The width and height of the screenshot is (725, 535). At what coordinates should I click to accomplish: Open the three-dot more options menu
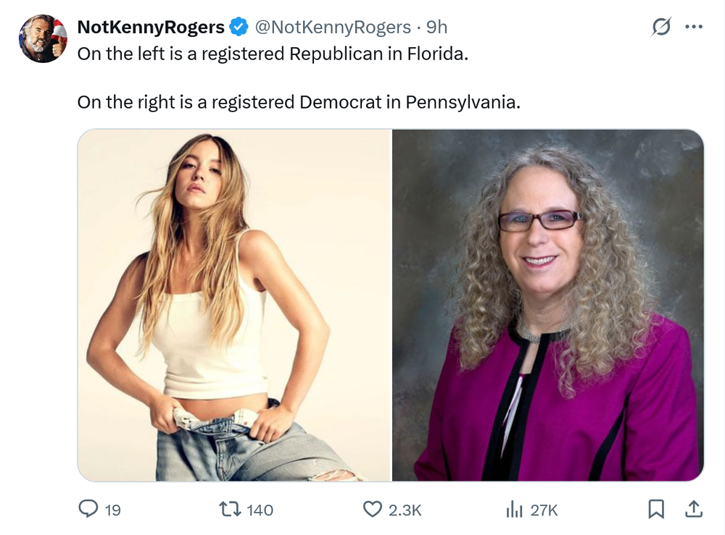click(694, 28)
